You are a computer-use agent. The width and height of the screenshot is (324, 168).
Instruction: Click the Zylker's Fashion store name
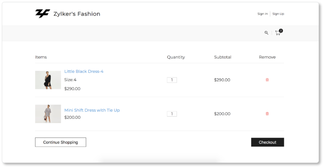tap(77, 14)
